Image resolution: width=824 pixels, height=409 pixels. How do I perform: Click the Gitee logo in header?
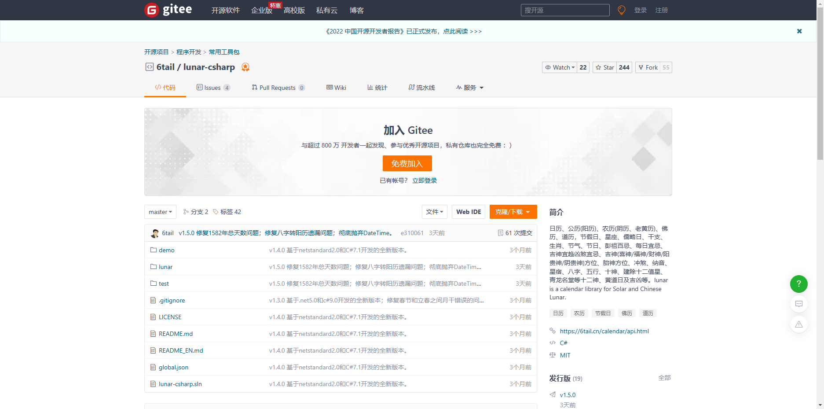pos(168,10)
